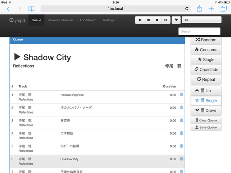The image size is (231, 173).
Task: Go back with Safari back arrow
Action: click(8, 9)
